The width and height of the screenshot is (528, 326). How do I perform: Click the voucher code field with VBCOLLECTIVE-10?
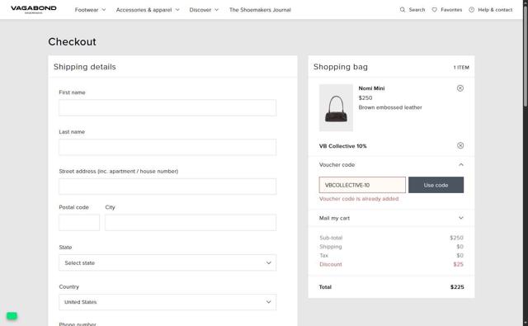click(x=362, y=185)
